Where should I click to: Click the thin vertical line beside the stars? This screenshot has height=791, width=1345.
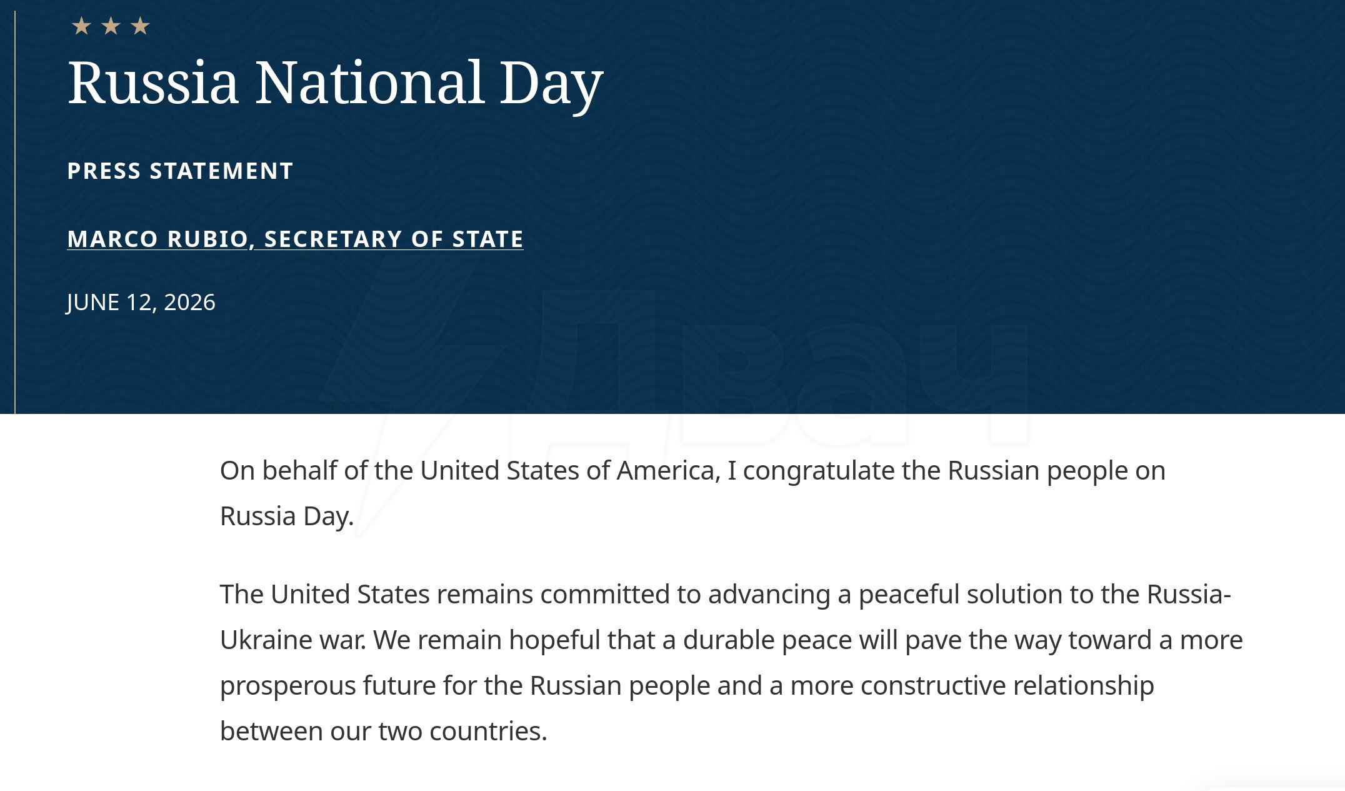(15, 213)
